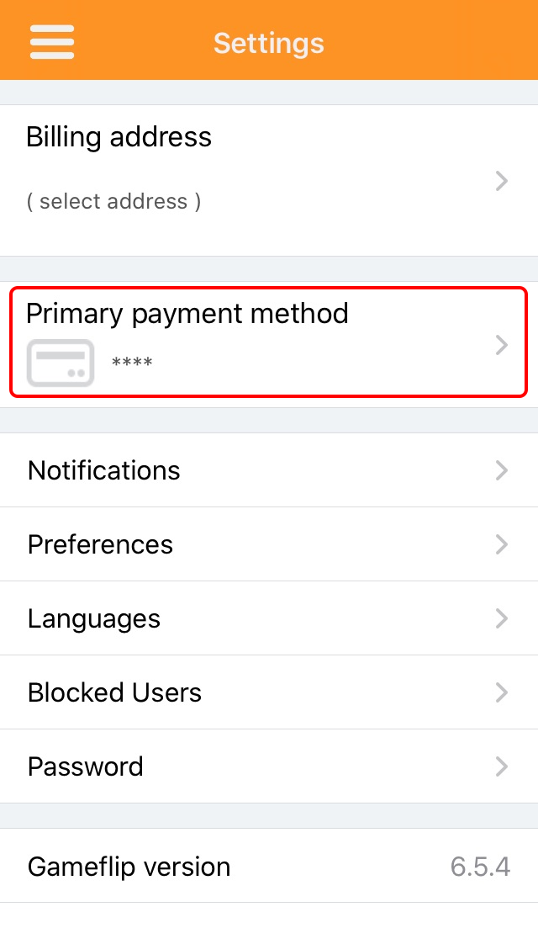The image size is (538, 928).
Task: Open Primary payment method chevron
Action: [x=502, y=345]
